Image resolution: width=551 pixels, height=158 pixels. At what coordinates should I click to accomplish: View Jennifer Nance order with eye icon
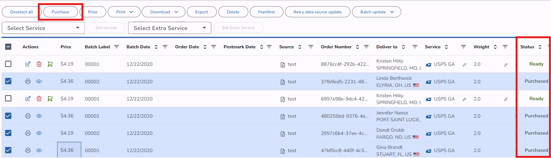tap(39, 116)
